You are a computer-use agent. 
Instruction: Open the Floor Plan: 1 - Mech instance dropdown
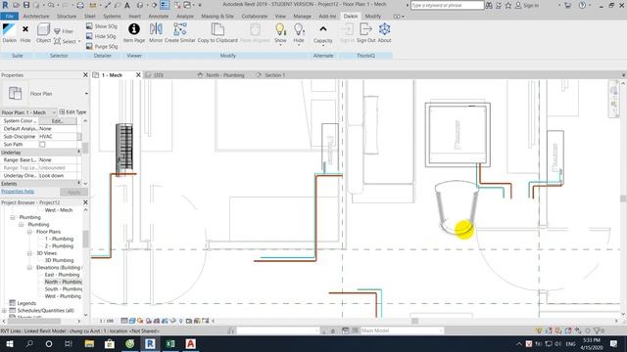tap(54, 112)
